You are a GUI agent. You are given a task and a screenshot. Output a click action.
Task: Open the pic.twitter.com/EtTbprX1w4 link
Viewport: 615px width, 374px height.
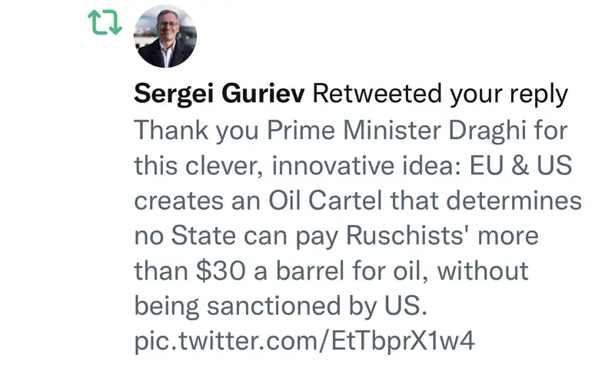pyautogui.click(x=304, y=339)
